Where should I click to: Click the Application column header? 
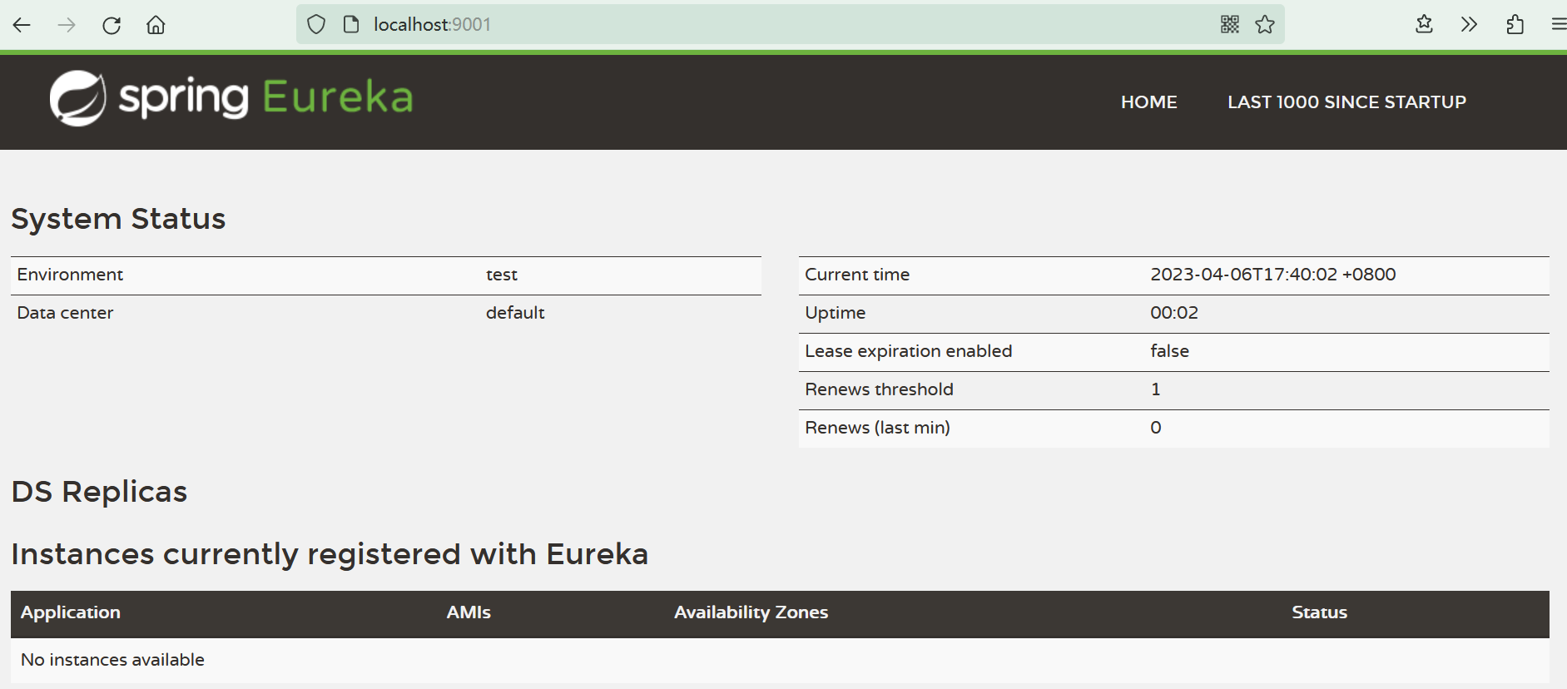(71, 612)
